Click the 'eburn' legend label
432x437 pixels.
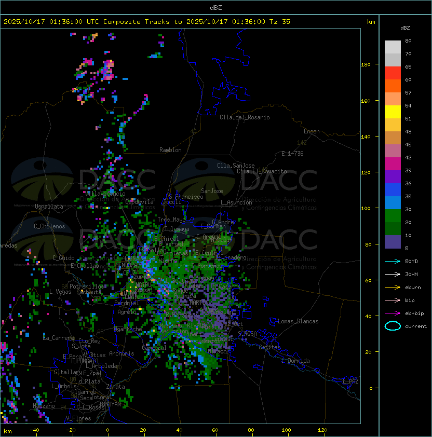coord(413,288)
